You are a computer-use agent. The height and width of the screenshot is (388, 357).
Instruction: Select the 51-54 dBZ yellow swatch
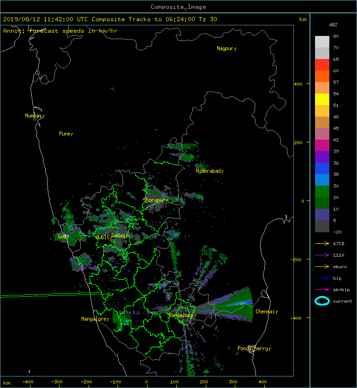click(x=322, y=99)
